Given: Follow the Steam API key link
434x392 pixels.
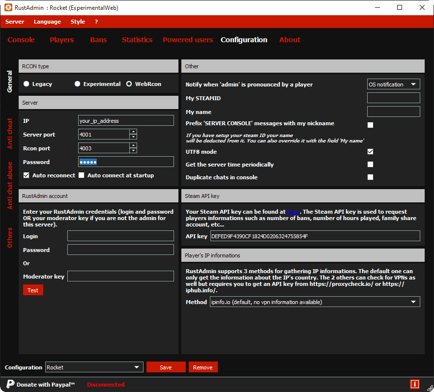Looking at the screenshot, I should click(293, 213).
